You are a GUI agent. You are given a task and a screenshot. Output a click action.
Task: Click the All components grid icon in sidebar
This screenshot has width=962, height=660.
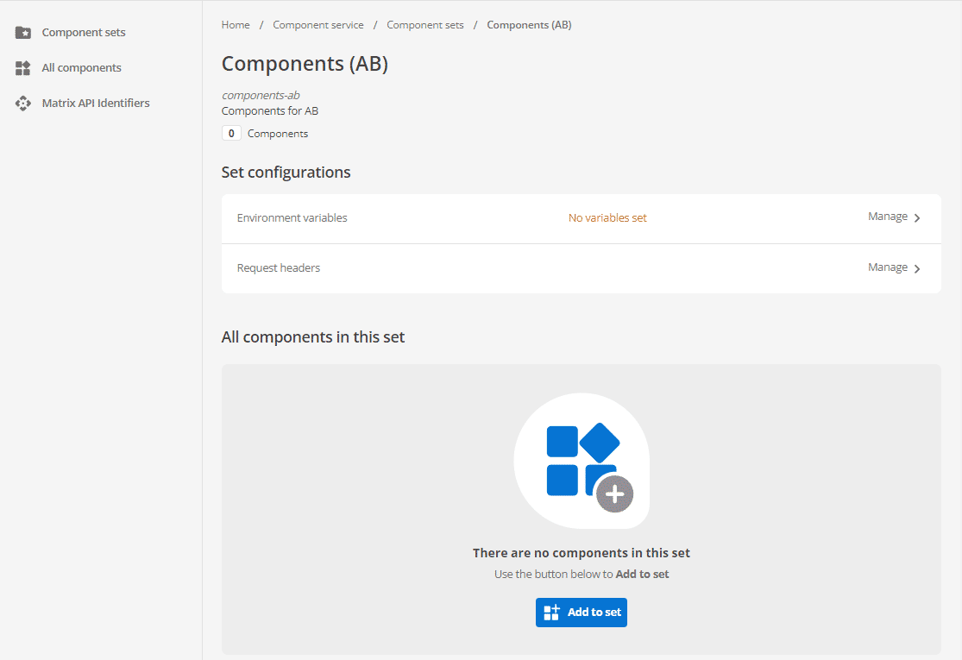tap(23, 67)
